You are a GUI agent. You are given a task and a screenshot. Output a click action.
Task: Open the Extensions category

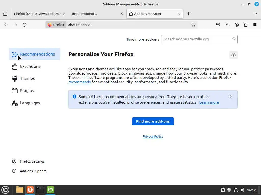tap(34, 66)
